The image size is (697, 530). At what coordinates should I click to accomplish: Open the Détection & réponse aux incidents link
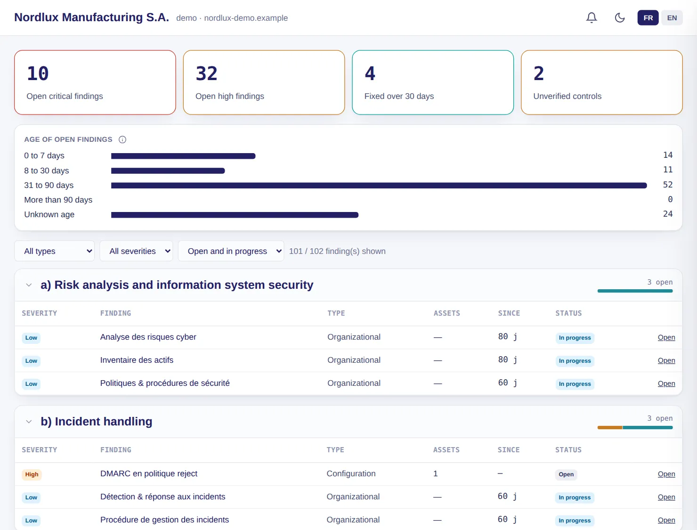coord(666,497)
